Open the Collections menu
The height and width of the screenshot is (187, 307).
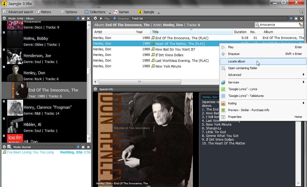(95, 12)
